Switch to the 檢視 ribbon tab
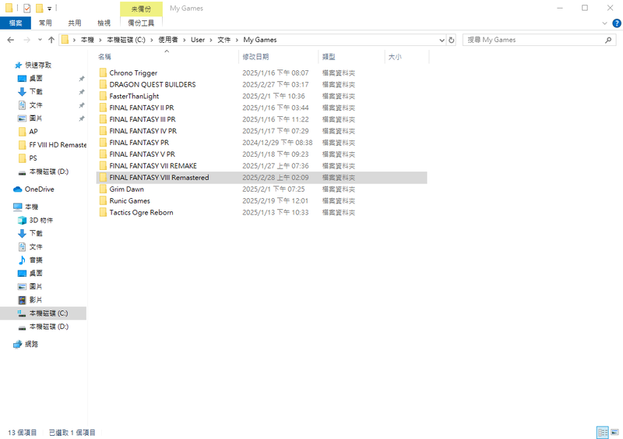 104,23
